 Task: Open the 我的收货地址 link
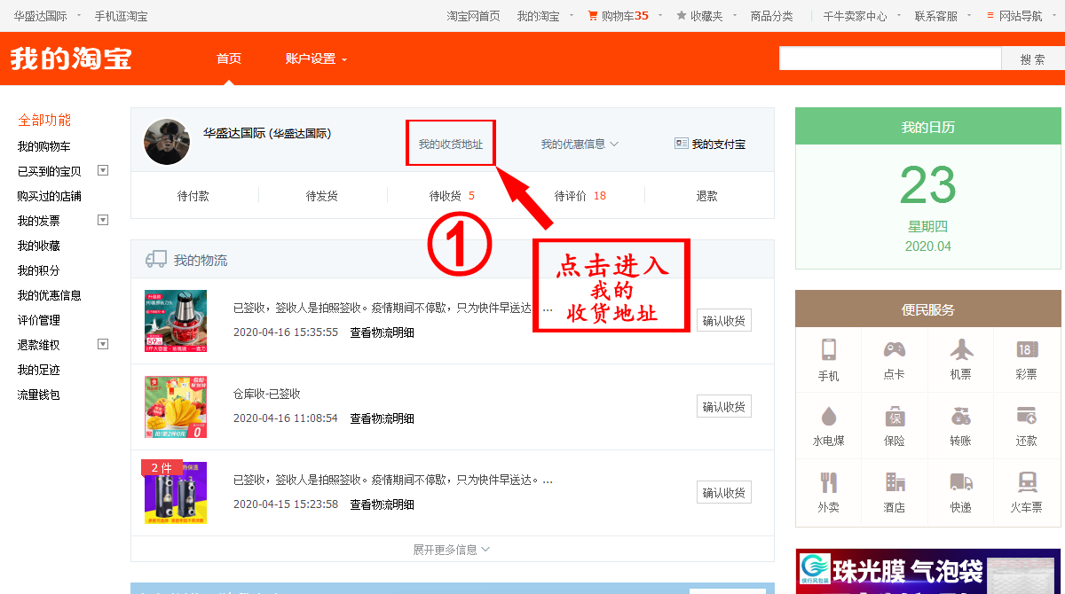[451, 144]
